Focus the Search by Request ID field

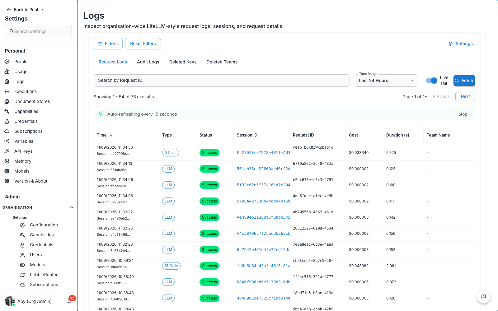pyautogui.click(x=222, y=80)
